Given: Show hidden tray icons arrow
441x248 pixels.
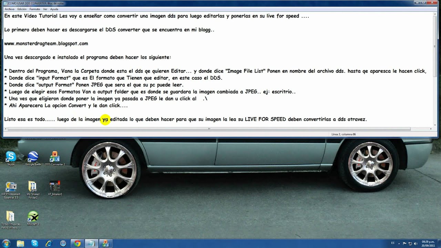Looking at the screenshot, I should [399, 243].
